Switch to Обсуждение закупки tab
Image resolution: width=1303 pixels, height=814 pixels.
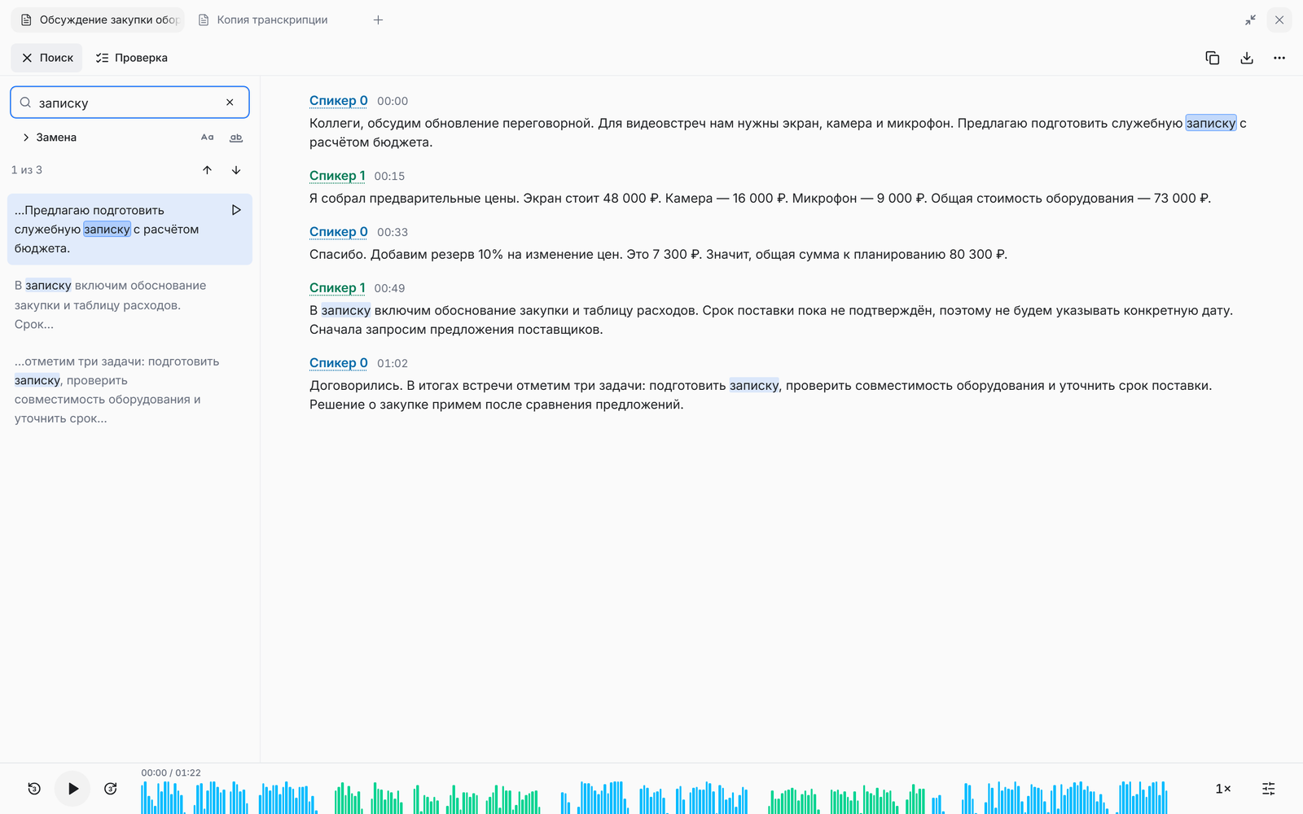tap(98, 20)
